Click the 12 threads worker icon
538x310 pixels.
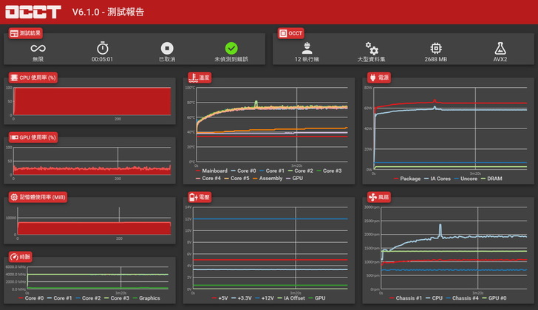[307, 48]
